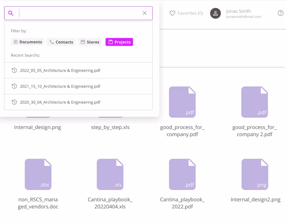Open good_process_for_company.pdf file icon

coord(182,102)
